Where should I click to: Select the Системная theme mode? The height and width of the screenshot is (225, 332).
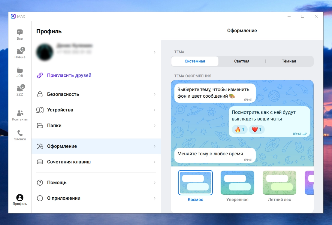[x=195, y=61]
